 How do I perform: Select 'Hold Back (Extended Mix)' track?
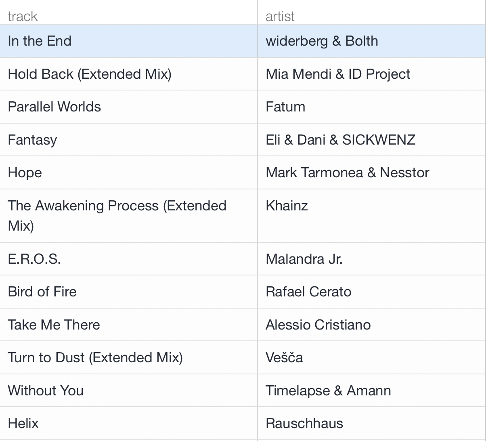tap(90, 74)
